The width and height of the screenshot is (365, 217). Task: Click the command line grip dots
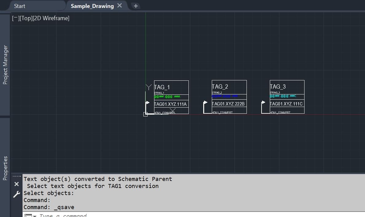17,176
